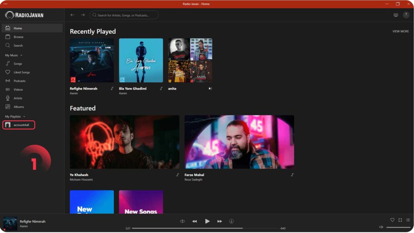414x233 pixels.
Task: Open the New Songs tile
Action: point(141,202)
